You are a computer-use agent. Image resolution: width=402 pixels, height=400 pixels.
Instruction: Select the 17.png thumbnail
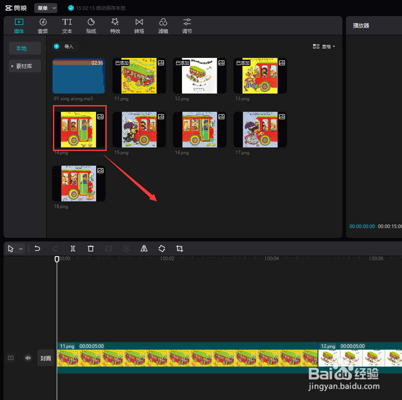pos(260,129)
